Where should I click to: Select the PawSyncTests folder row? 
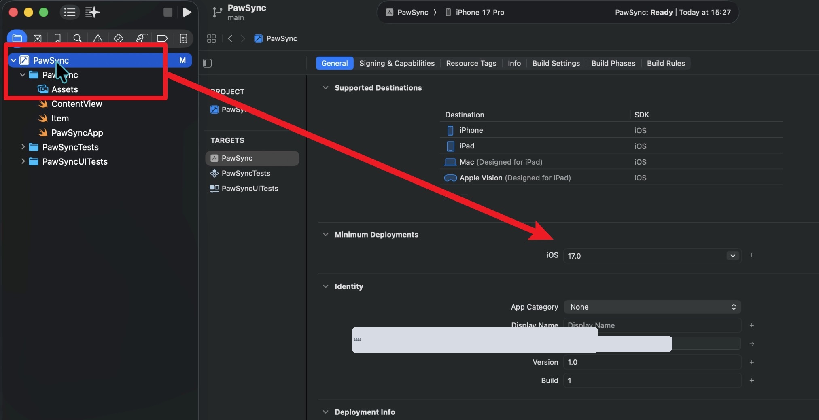pyautogui.click(x=70, y=147)
